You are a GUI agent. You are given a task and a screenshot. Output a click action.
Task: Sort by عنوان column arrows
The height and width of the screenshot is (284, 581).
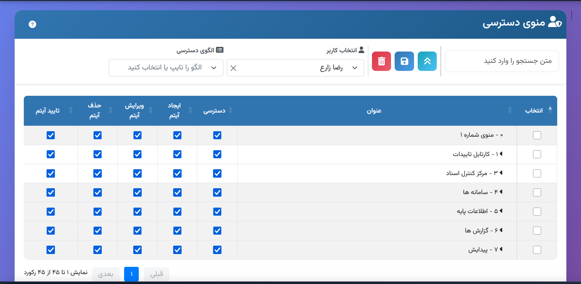[510, 110]
